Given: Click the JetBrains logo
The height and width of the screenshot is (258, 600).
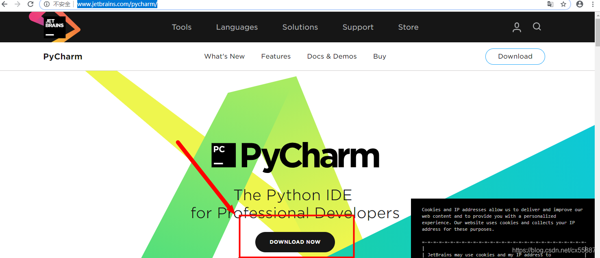Looking at the screenshot, I should click(54, 27).
